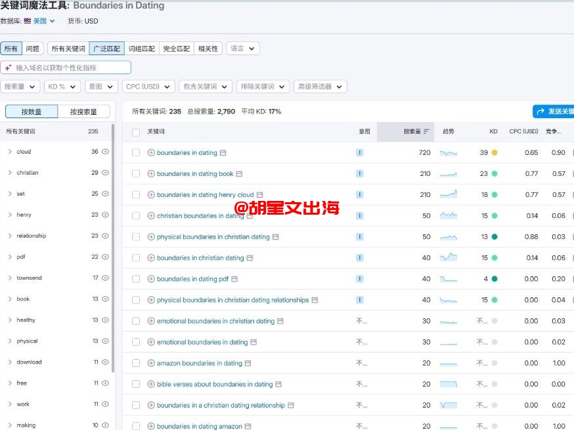Click the 按数量 group sort button
The width and height of the screenshot is (574, 430).
(x=32, y=112)
